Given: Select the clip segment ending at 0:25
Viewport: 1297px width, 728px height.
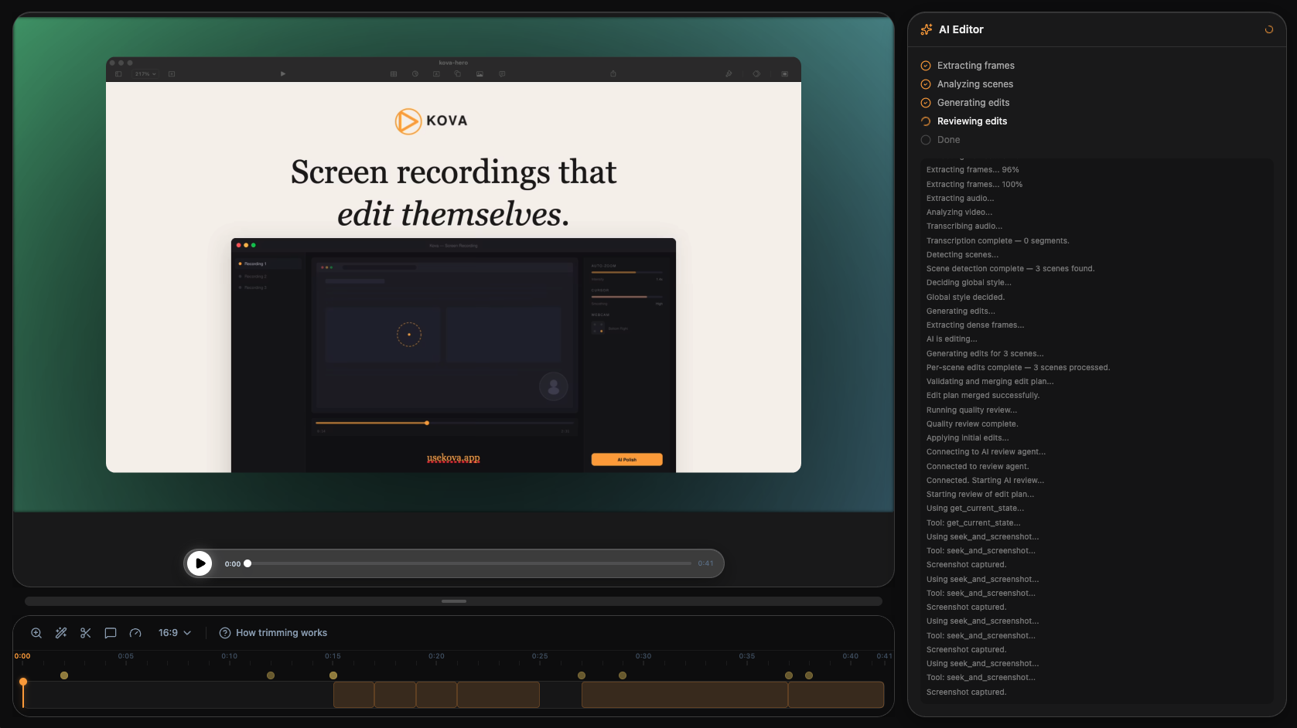Looking at the screenshot, I should pyautogui.click(x=498, y=695).
